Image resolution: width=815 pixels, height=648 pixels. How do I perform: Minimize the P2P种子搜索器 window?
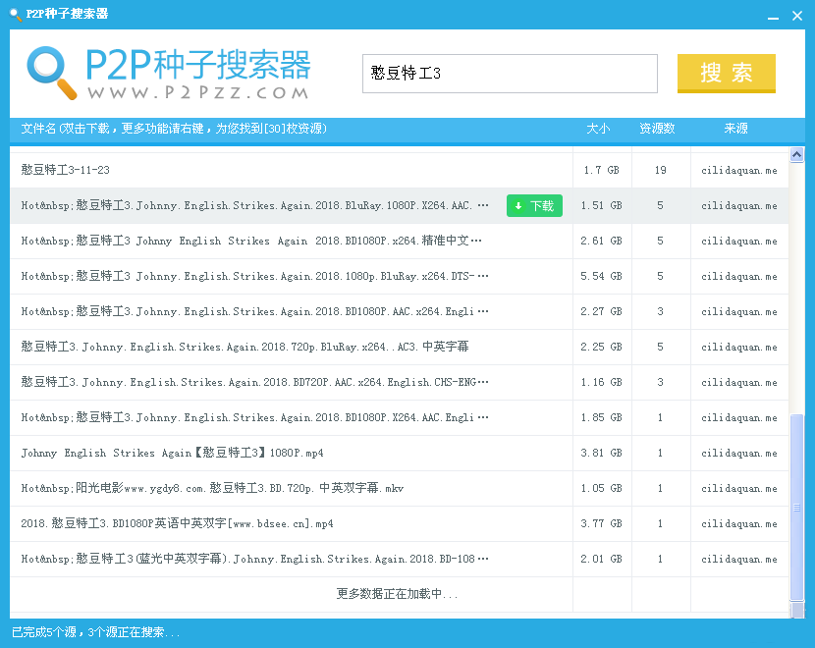774,17
